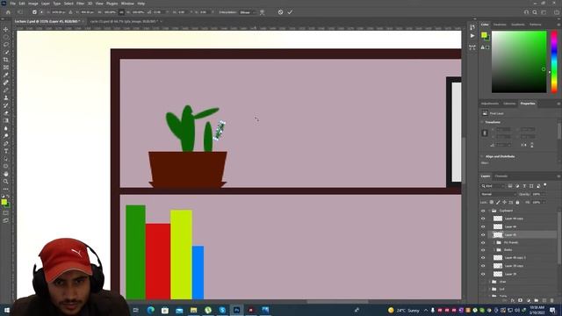Select the Lasso tool
562x316 pixels.
point(6,45)
